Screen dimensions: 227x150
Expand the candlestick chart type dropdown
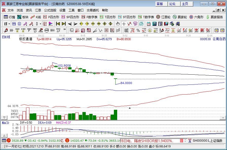tap(41, 24)
